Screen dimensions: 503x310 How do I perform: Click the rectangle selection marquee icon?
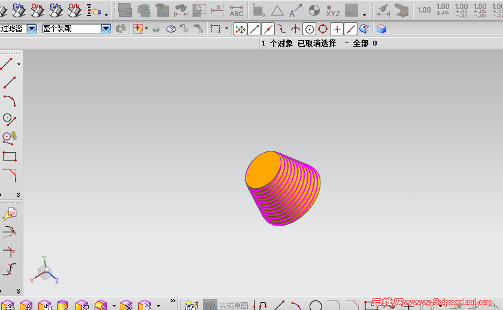point(216,29)
